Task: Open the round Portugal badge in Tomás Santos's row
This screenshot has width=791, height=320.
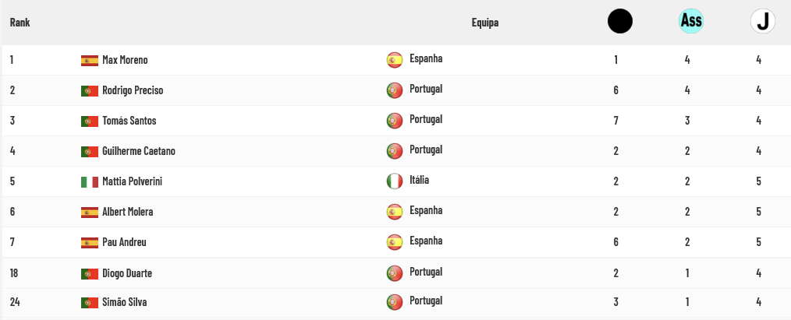Action: (x=395, y=121)
